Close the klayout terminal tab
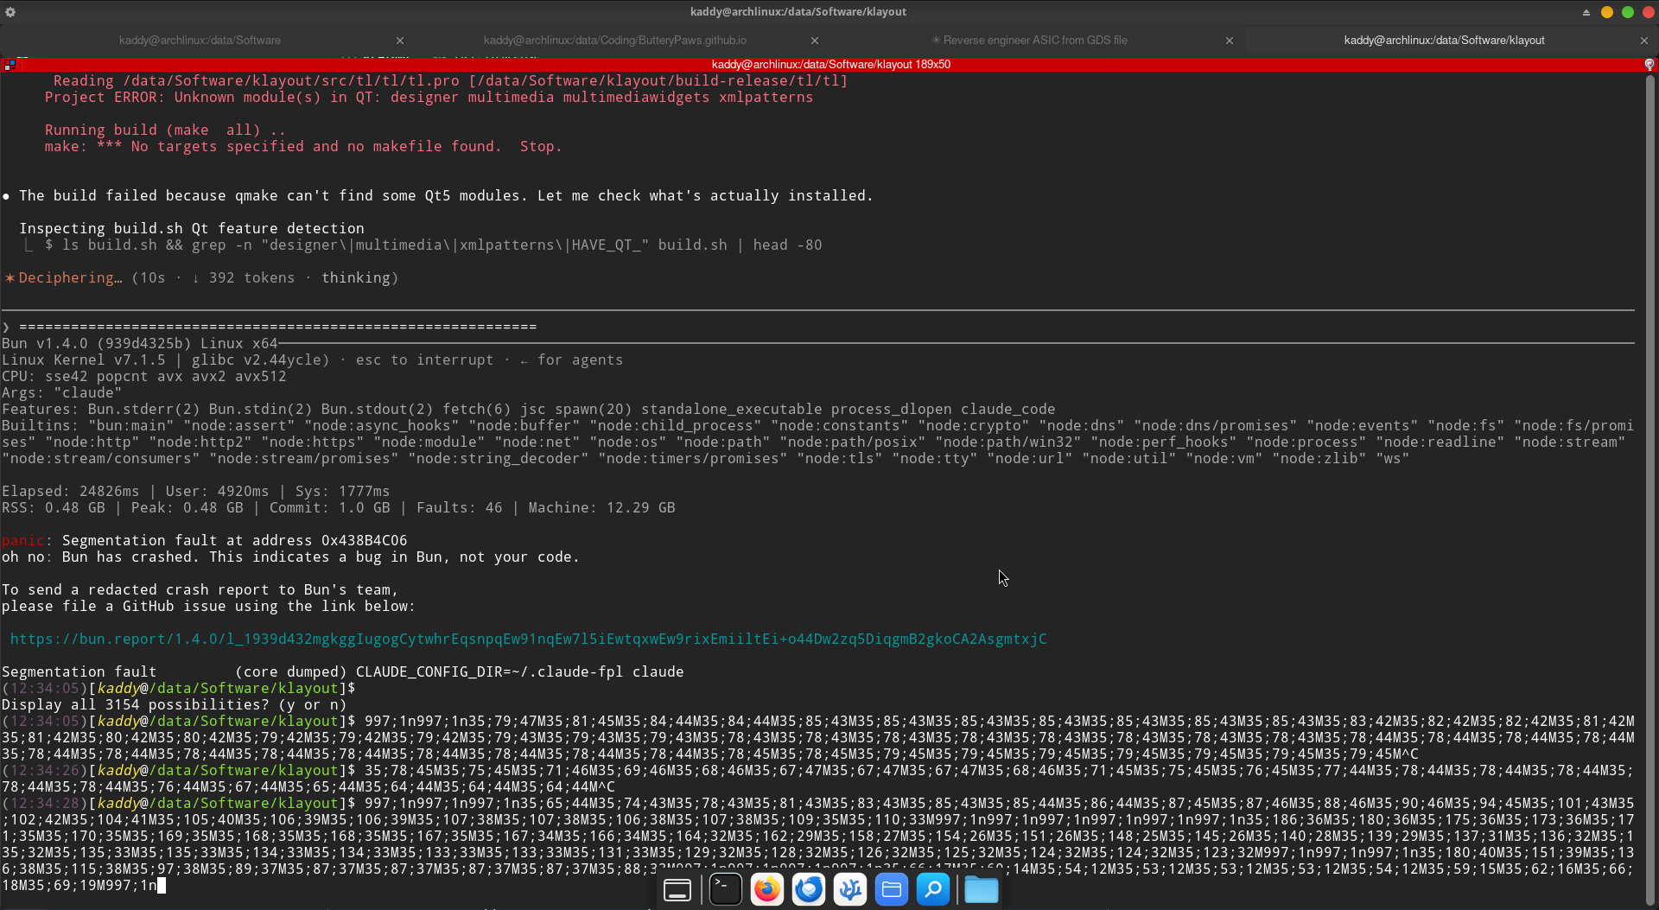The width and height of the screenshot is (1659, 910). [1644, 41]
